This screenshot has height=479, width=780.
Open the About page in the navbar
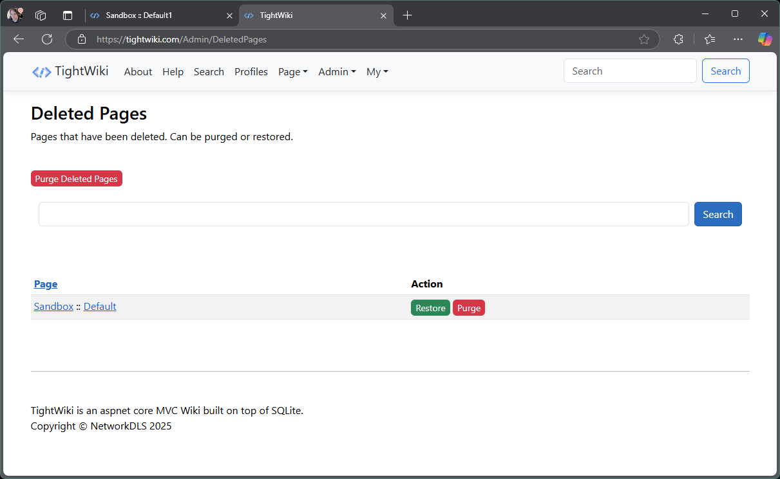138,72
